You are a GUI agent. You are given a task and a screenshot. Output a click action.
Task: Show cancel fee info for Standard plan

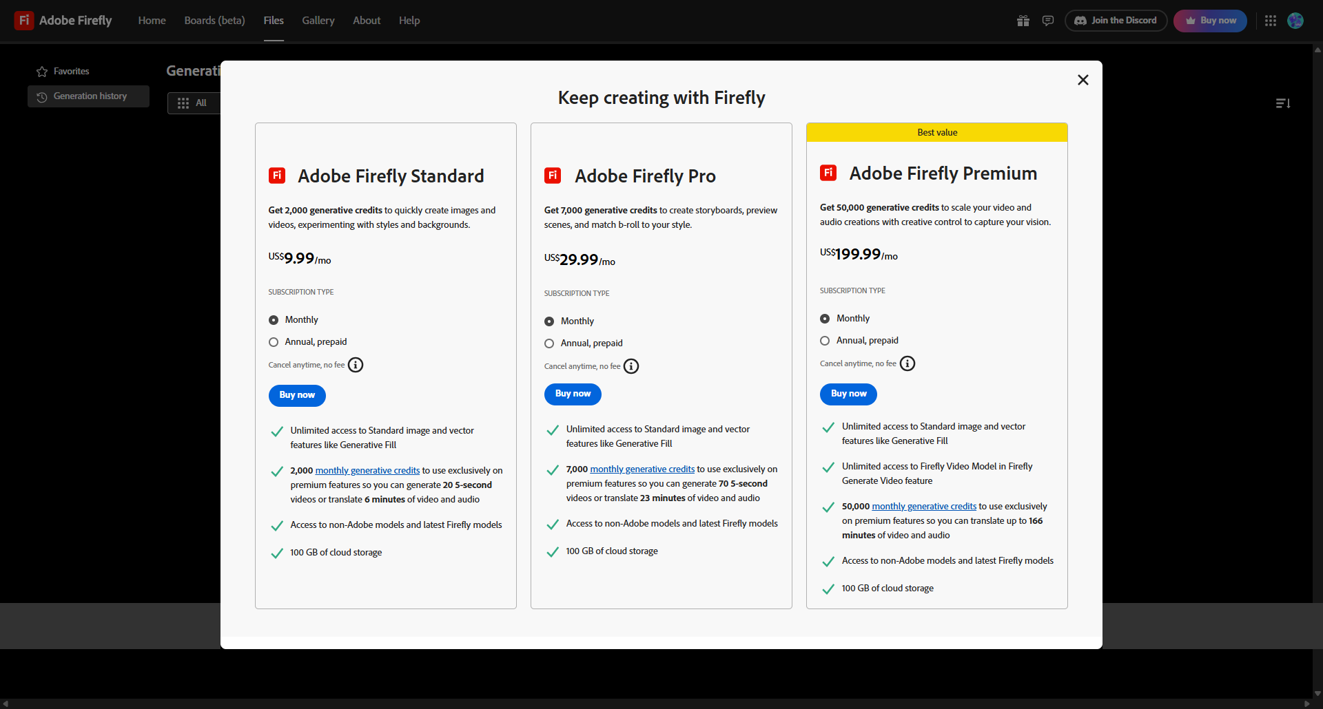[x=356, y=365]
